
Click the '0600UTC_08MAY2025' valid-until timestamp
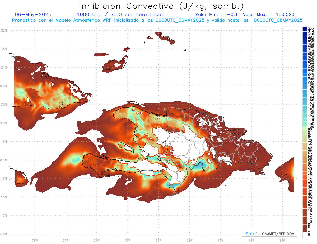pos(278,20)
